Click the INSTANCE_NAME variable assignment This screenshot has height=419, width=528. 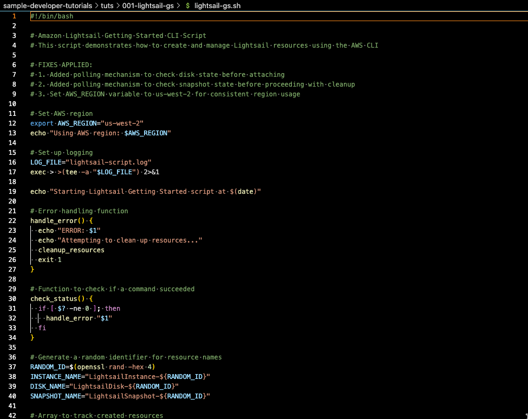(x=120, y=377)
